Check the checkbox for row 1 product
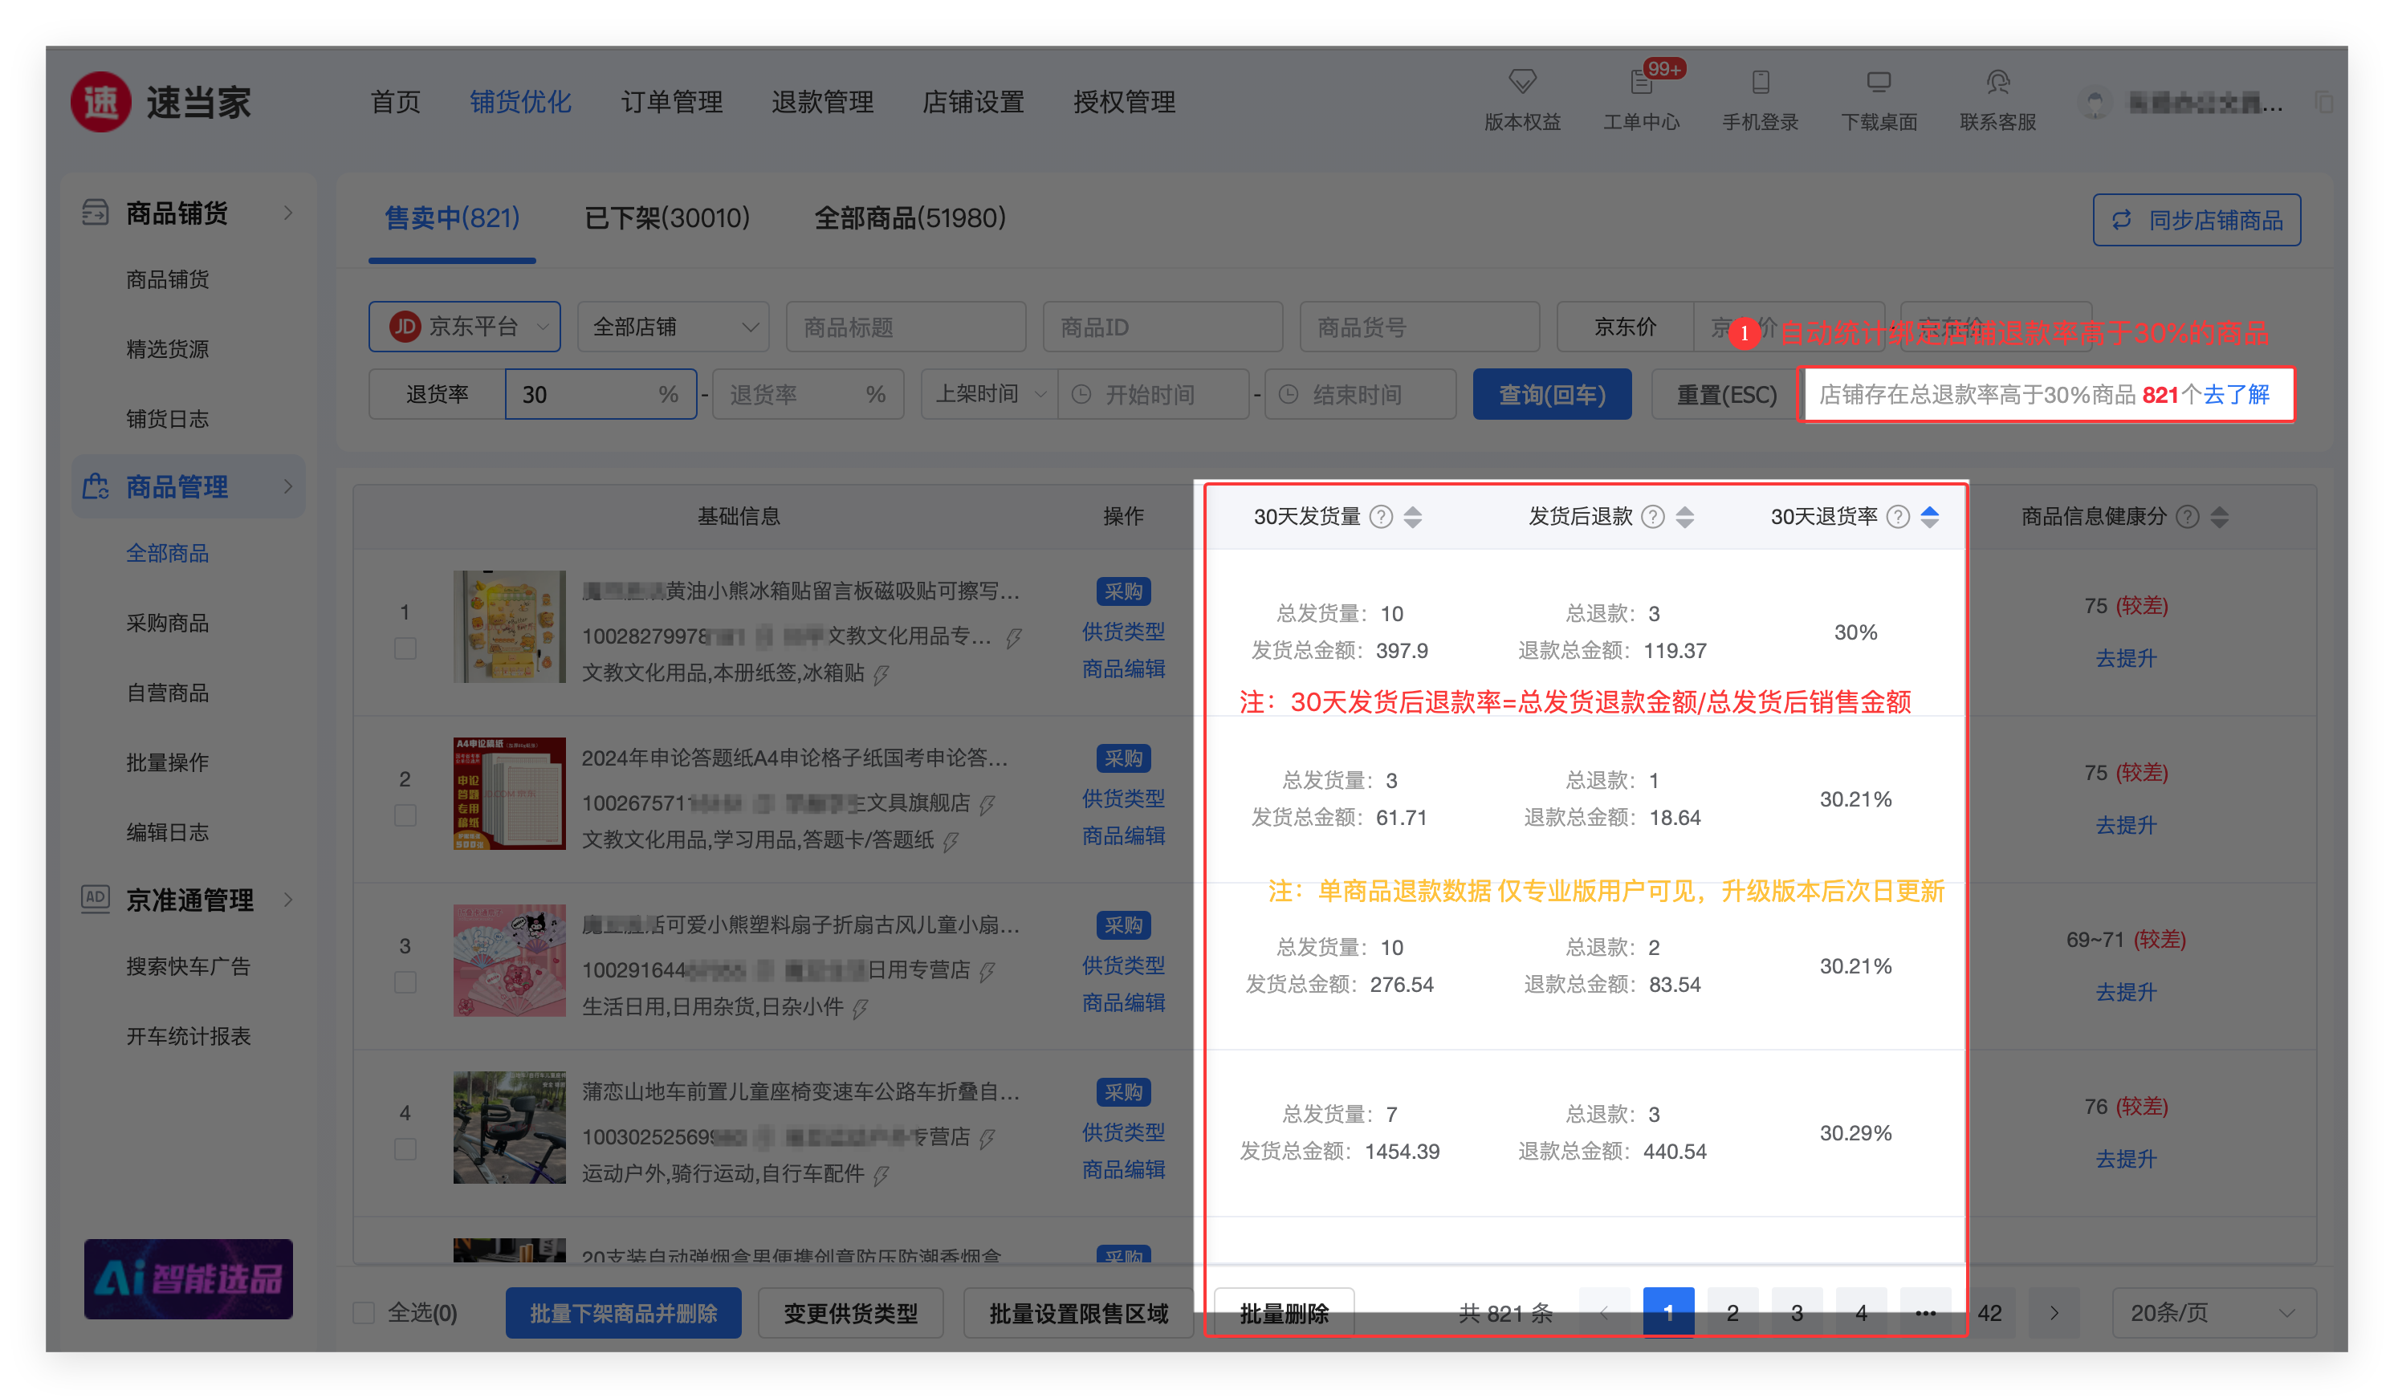The width and height of the screenshot is (2394, 1398). point(405,648)
